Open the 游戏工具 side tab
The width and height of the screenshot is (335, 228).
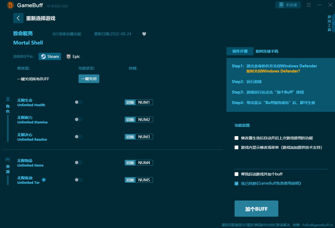(x=329, y=23)
